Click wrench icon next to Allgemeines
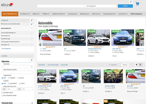Image resolution: width=146 pixels, height=104 pixels. click(x=32, y=60)
